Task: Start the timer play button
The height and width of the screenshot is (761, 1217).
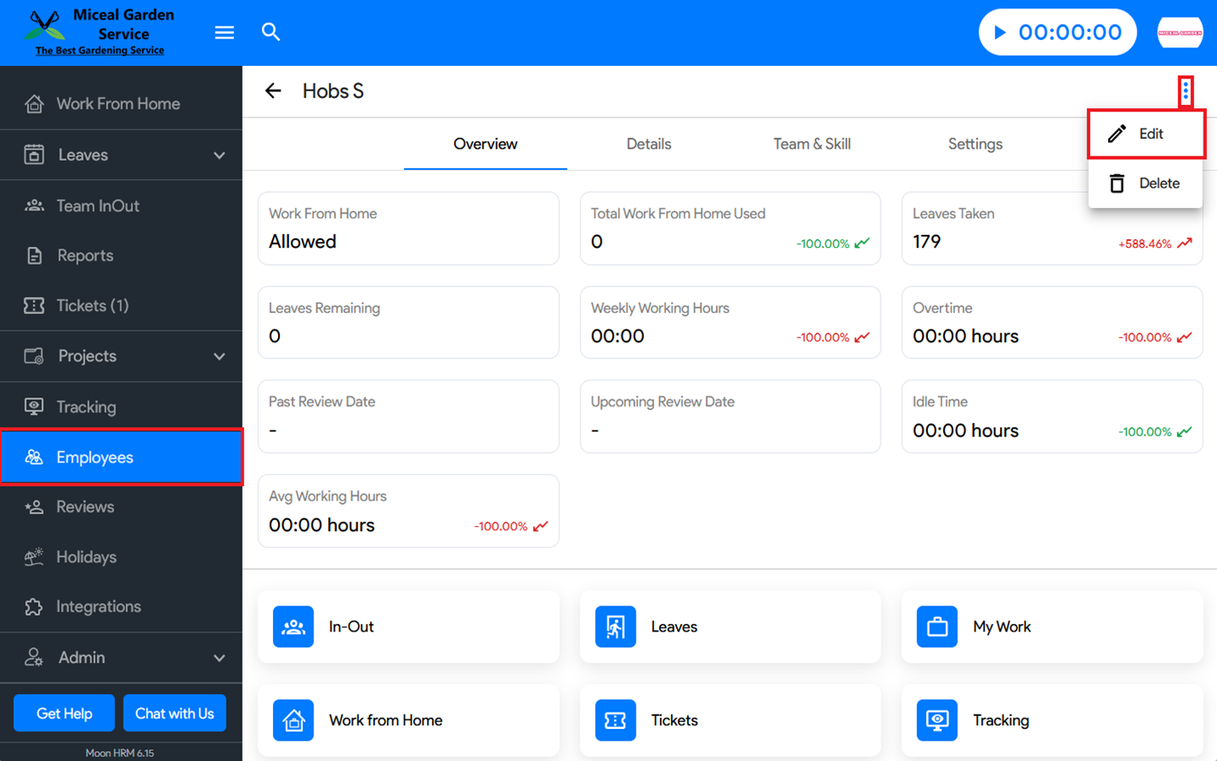Action: coord(1001,32)
